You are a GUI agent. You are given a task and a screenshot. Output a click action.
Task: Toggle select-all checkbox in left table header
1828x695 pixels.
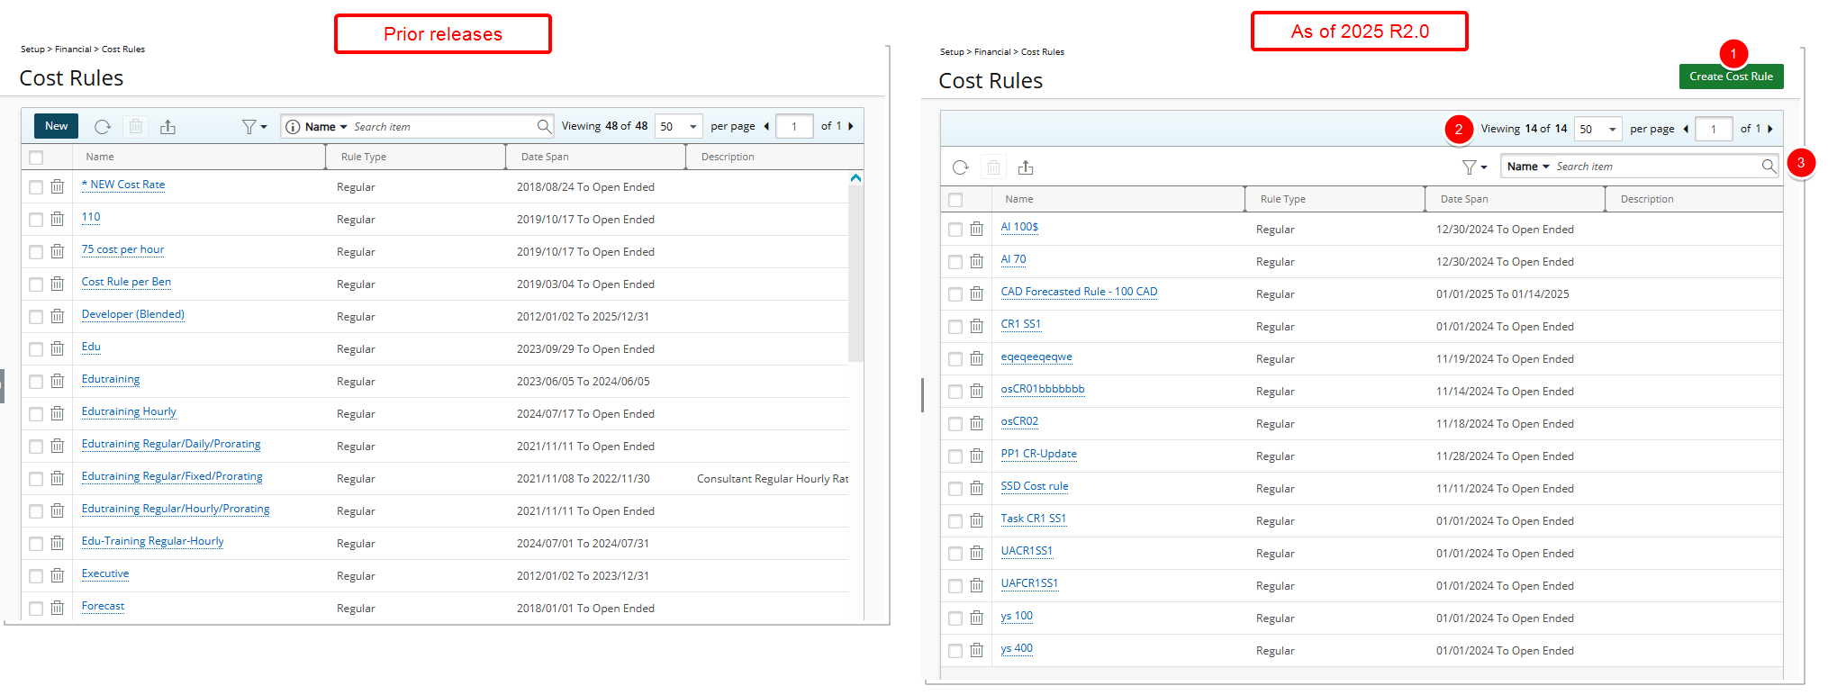pos(36,158)
